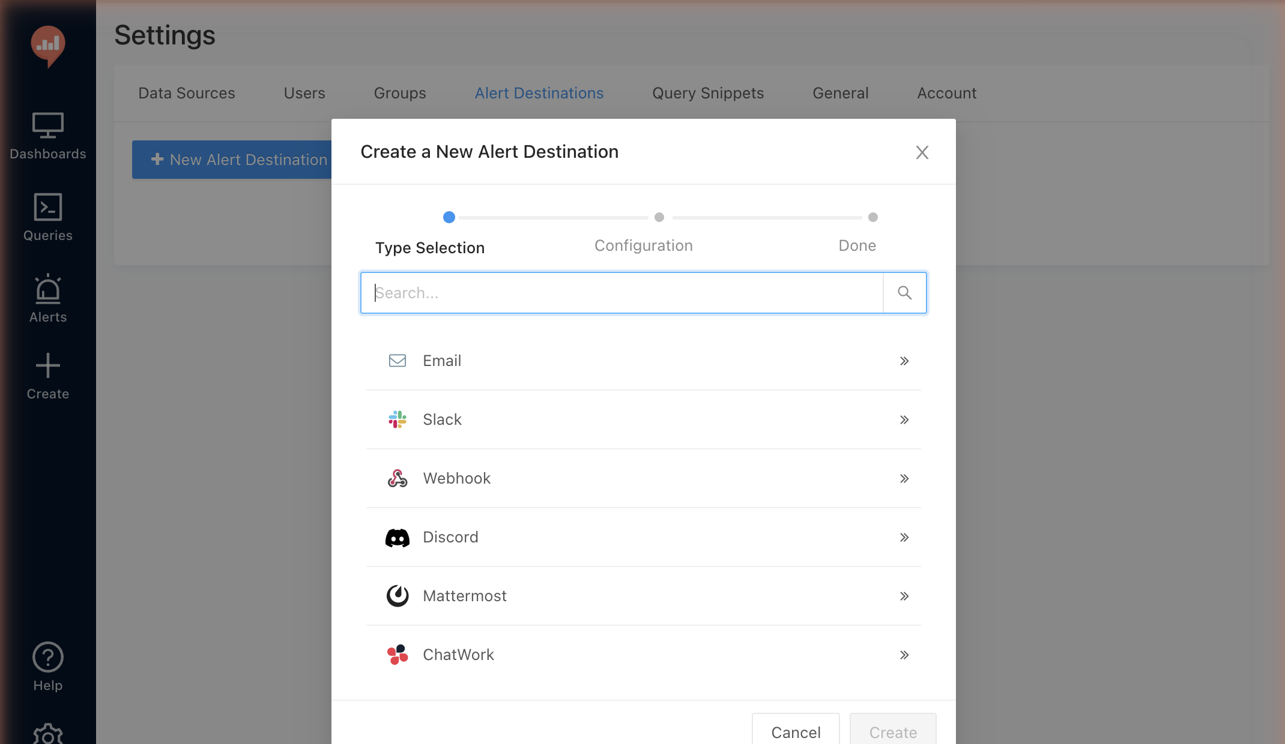Screen dimensions: 1285x744
Task: Click the Webhook logo icon
Action: 398,478
